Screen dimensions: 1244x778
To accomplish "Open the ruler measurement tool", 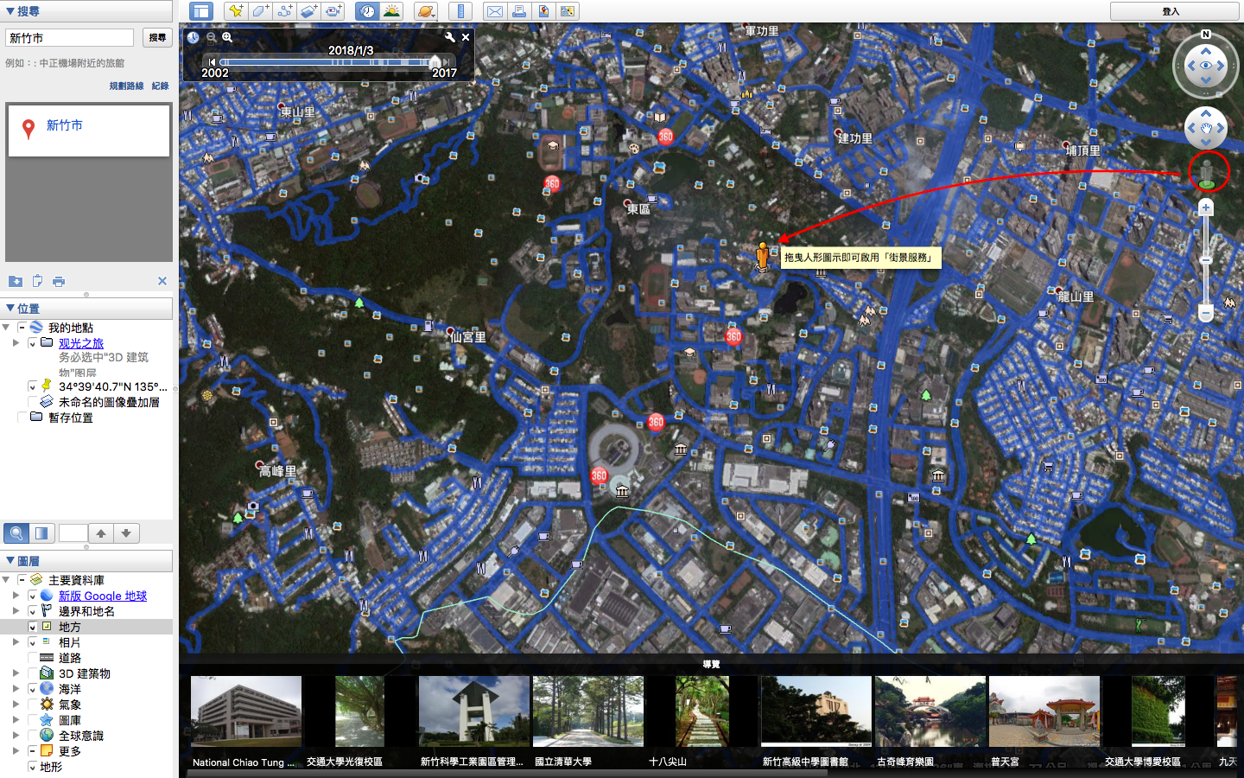I will [x=460, y=11].
